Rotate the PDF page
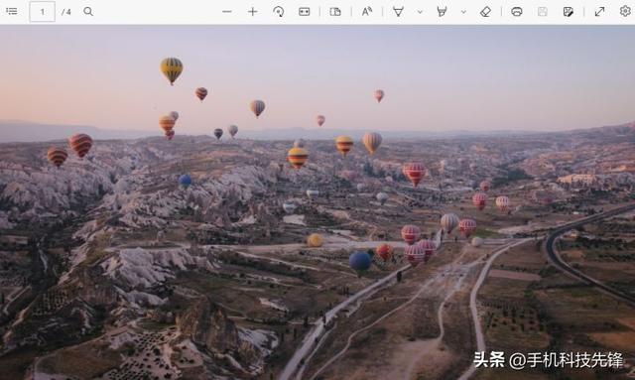This screenshot has width=635, height=380. coord(278,11)
